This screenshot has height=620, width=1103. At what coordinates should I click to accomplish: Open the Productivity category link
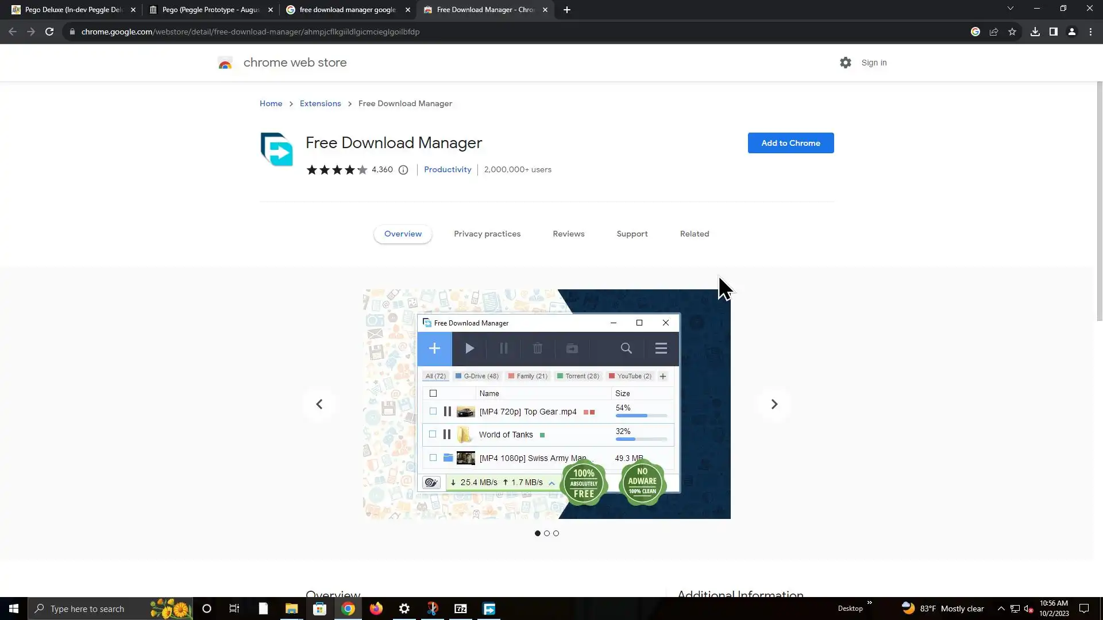pos(447,169)
